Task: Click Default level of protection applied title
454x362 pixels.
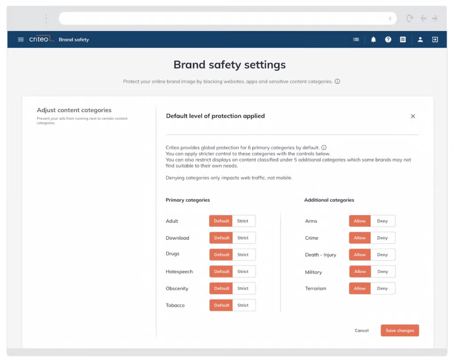Action: click(215, 116)
